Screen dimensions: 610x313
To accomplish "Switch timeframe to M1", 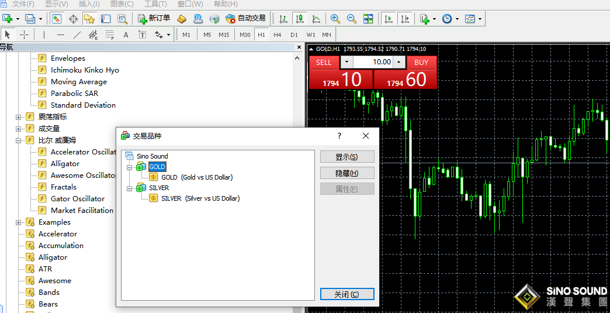I will coord(186,35).
